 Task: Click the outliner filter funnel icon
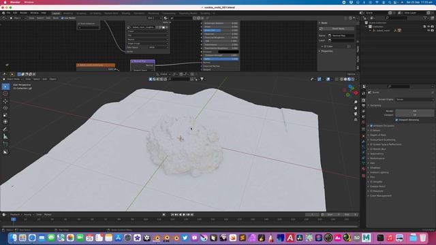click(x=425, y=18)
